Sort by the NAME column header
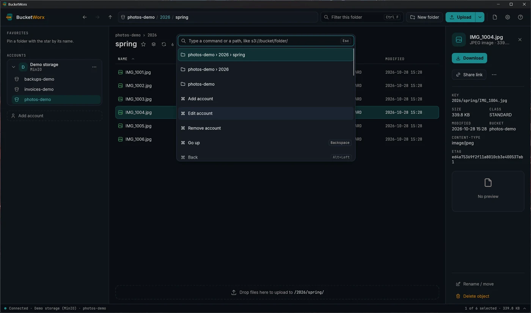Image resolution: width=531 pixels, height=313 pixels. tap(123, 59)
